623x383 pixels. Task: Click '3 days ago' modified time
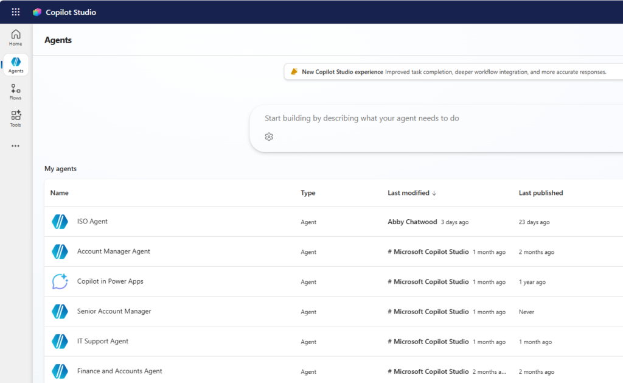(x=454, y=222)
